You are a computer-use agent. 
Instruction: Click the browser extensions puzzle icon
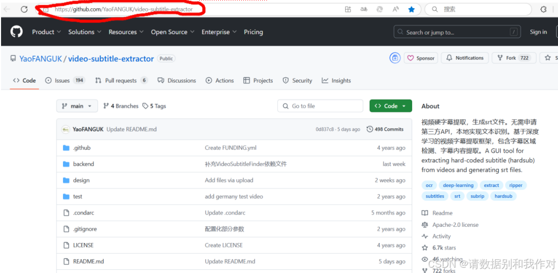pos(543,9)
